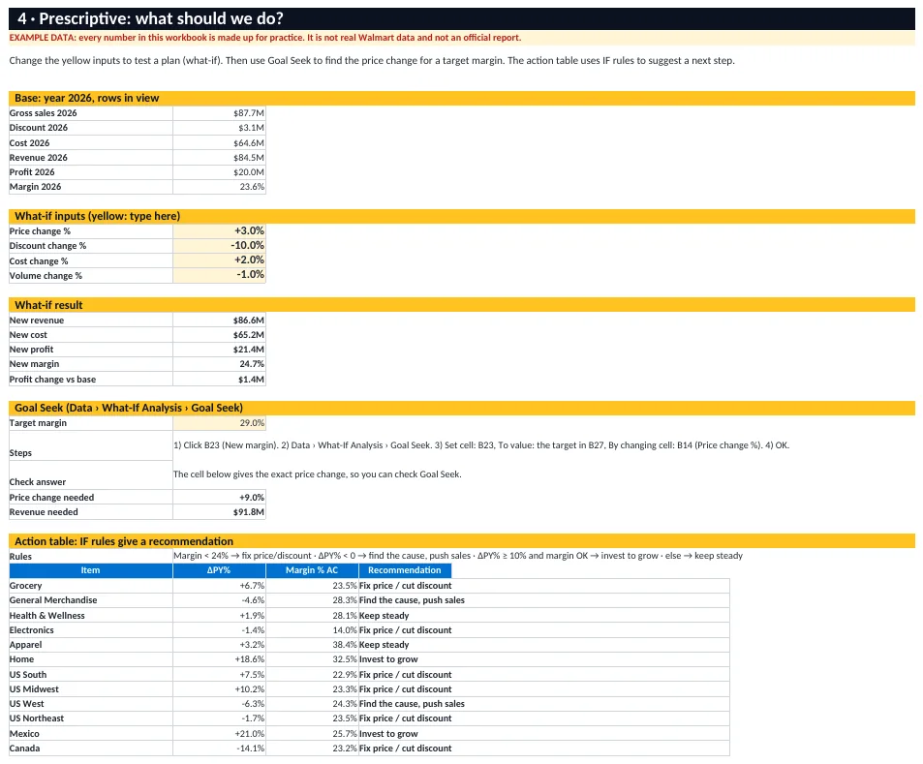Select the Target margin cell 29.0%

[x=219, y=422]
